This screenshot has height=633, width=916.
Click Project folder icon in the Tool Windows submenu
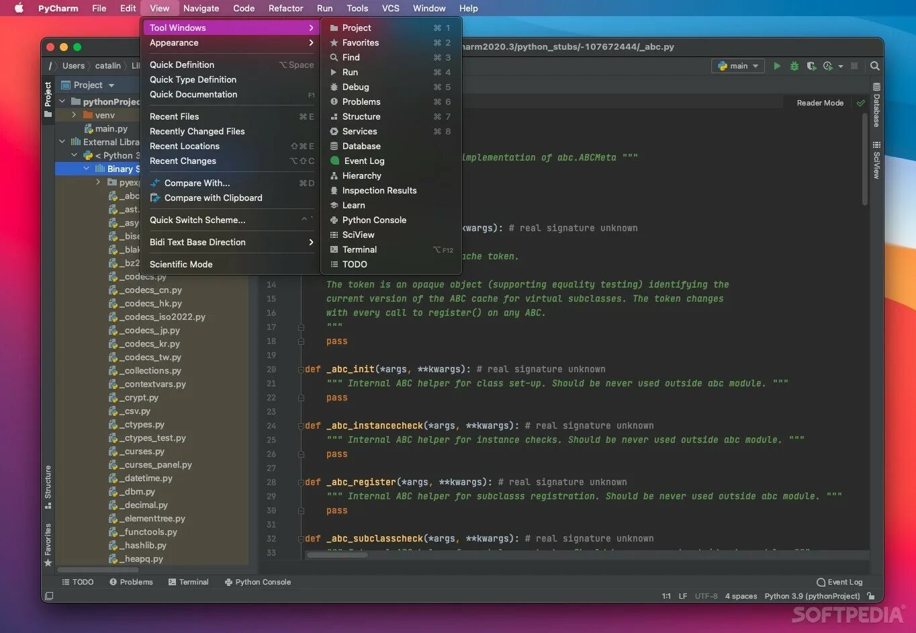334,28
